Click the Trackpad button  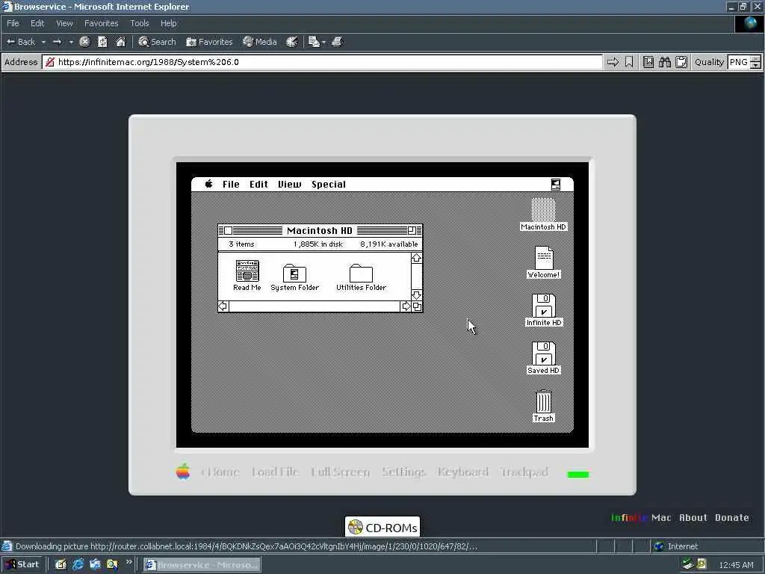(x=525, y=472)
